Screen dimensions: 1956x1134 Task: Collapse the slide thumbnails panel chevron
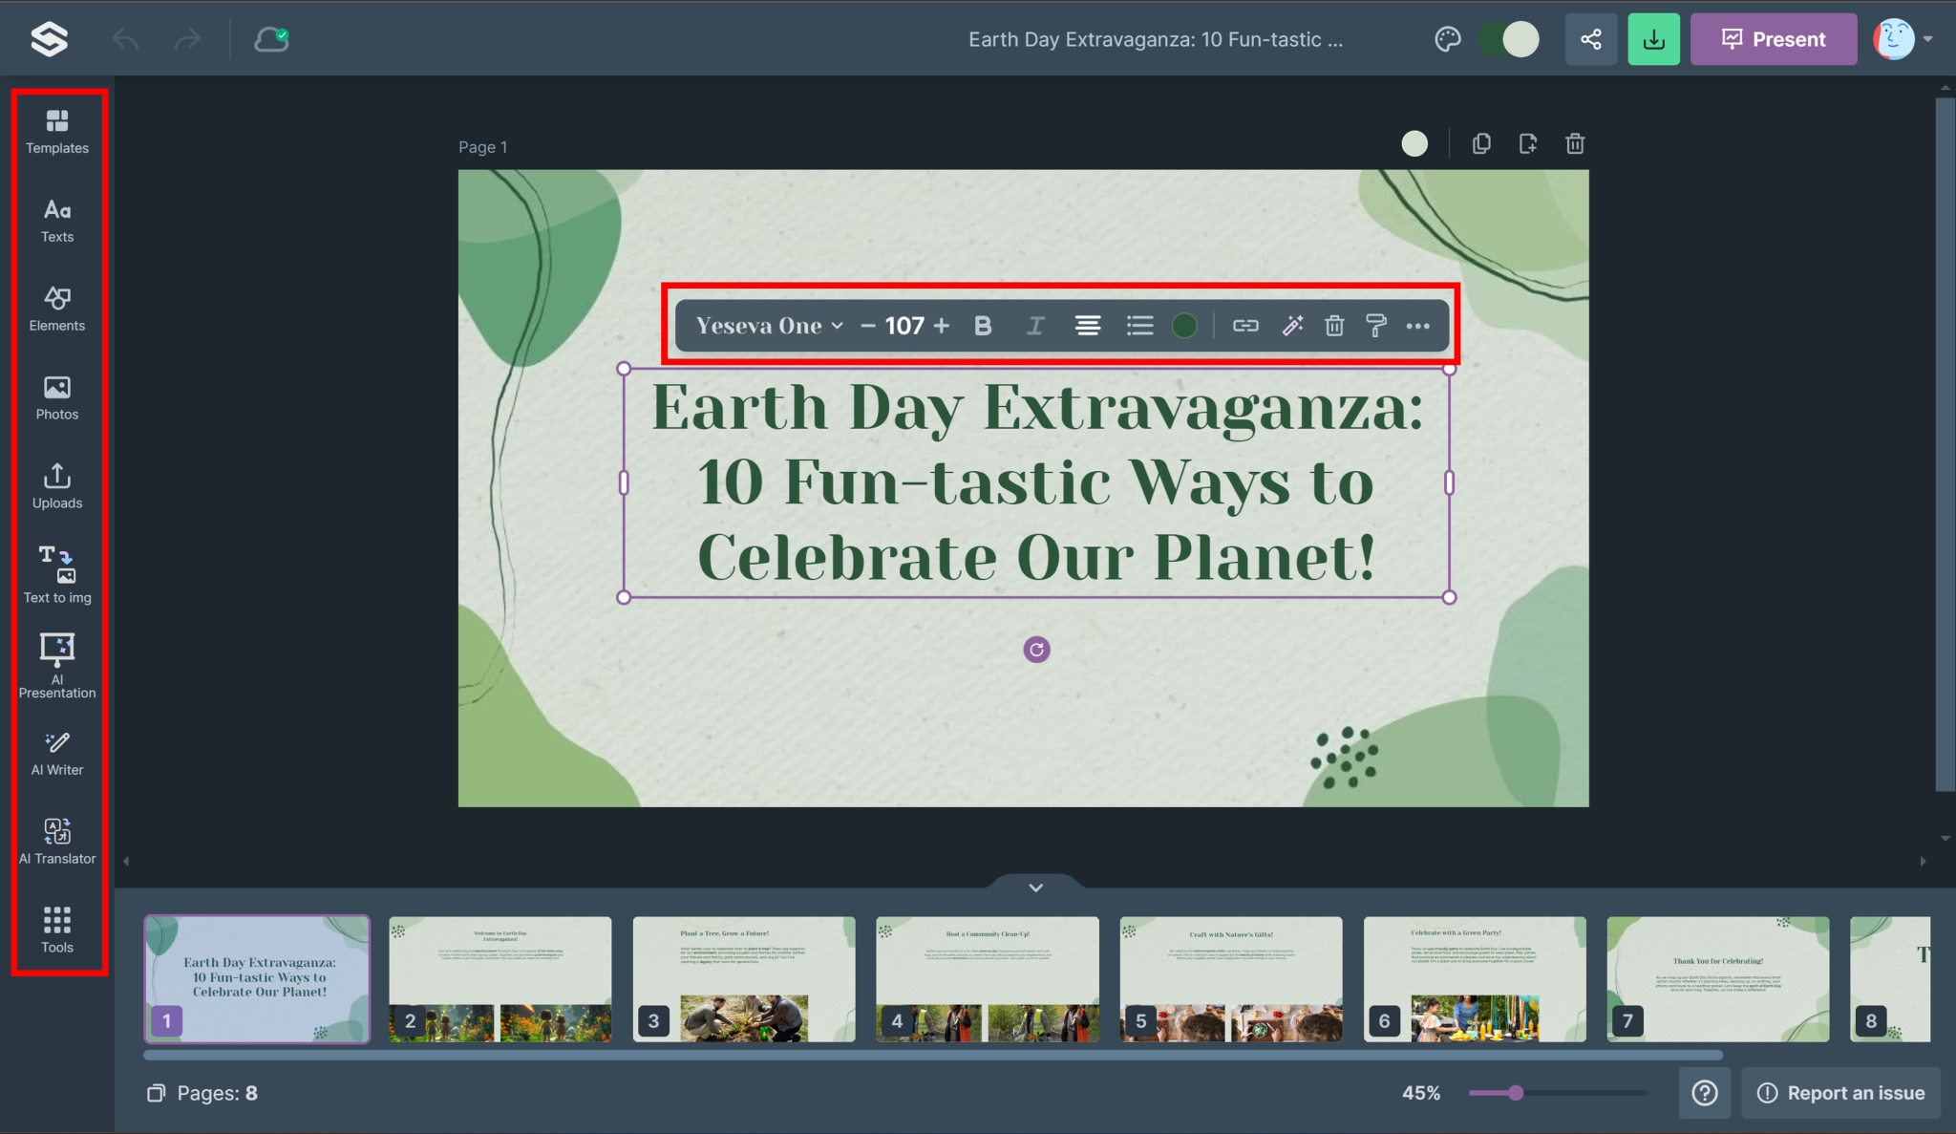pyautogui.click(x=1035, y=888)
